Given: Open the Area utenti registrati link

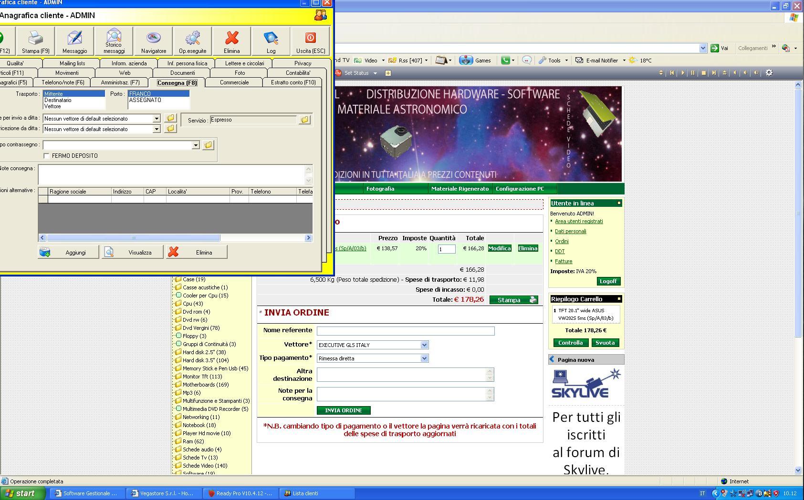Looking at the screenshot, I should (579, 221).
